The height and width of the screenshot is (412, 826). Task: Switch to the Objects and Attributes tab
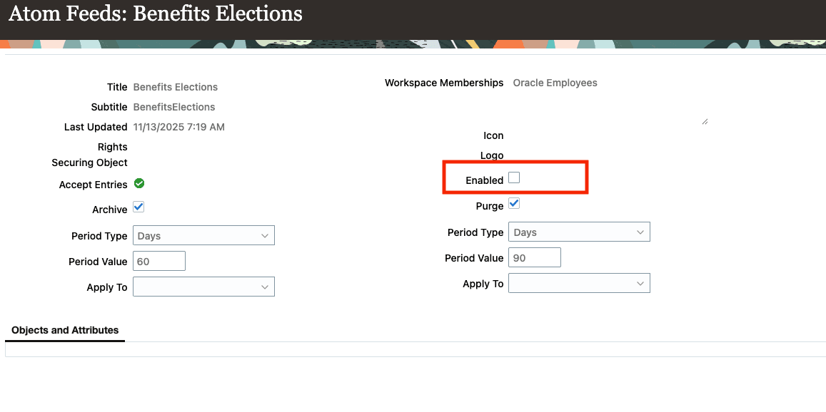(64, 330)
